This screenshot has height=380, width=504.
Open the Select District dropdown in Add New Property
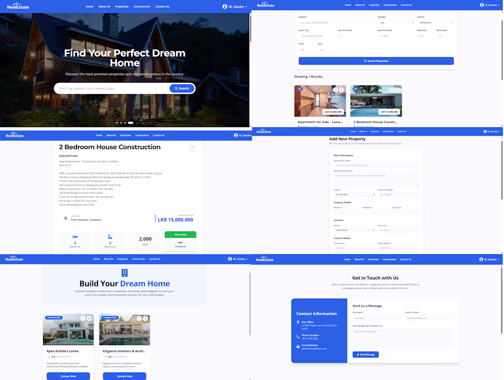355,230
